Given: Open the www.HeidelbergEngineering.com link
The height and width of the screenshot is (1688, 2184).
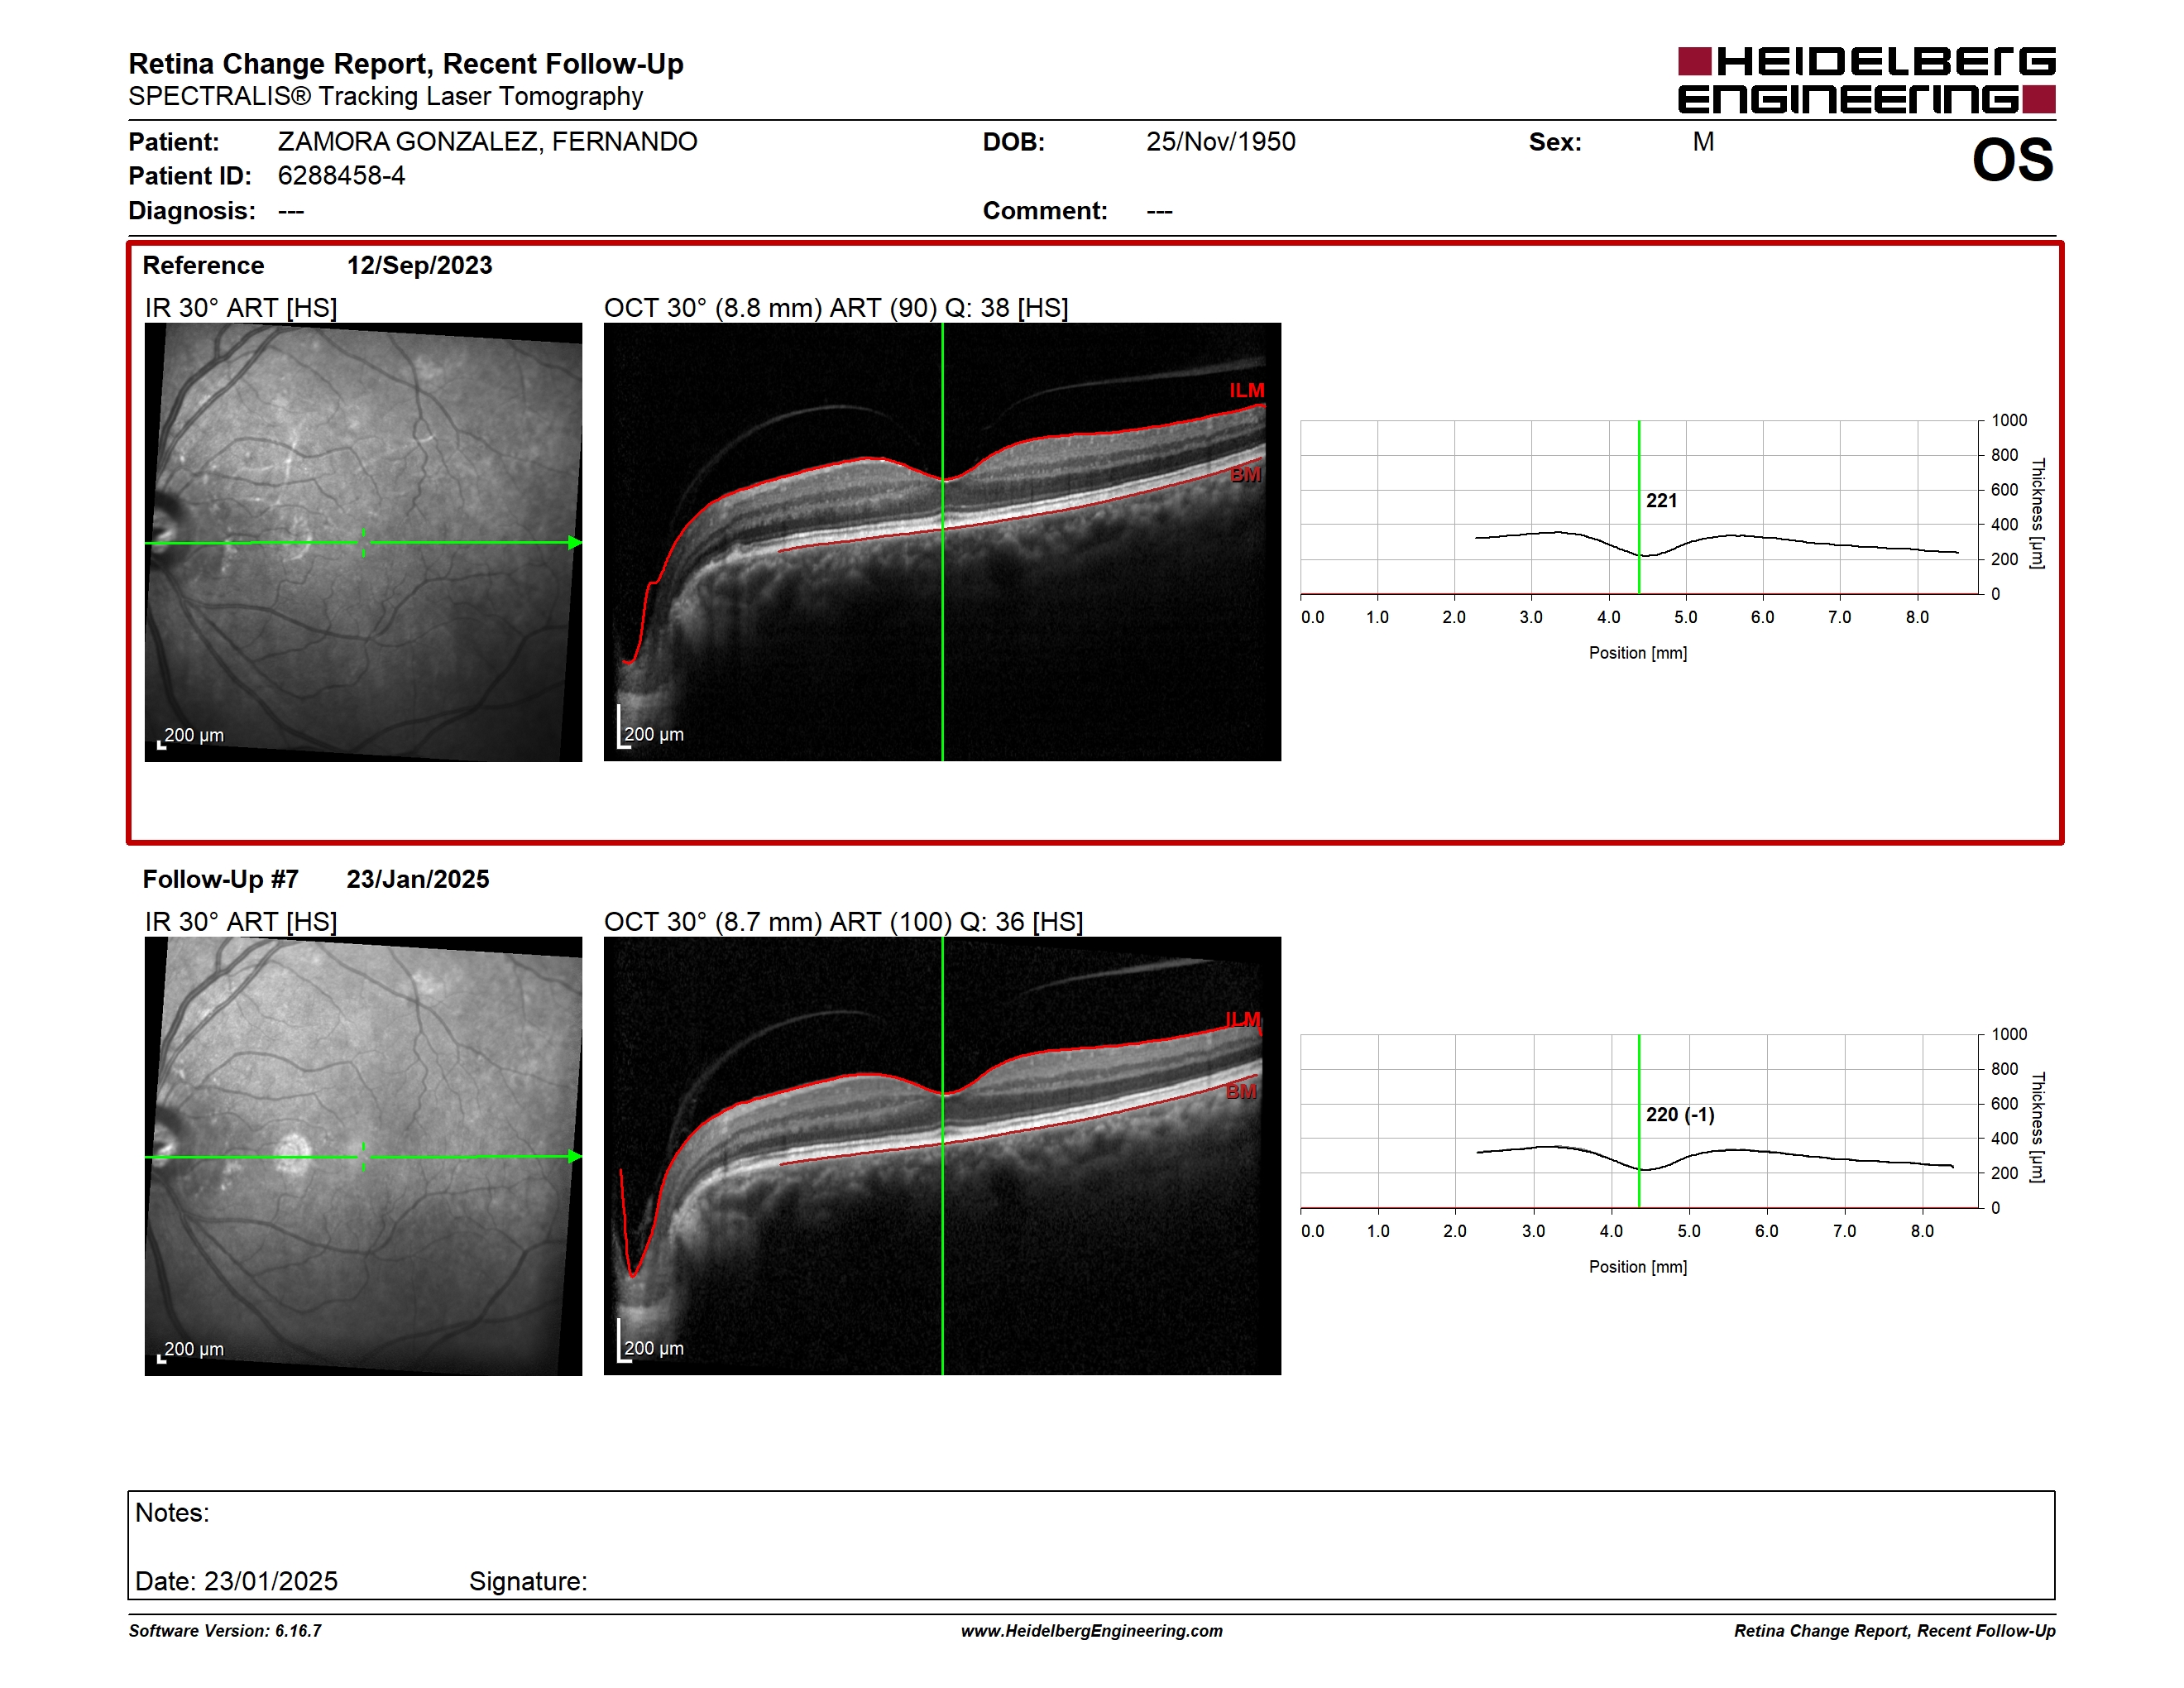Looking at the screenshot, I should point(1092,1631).
